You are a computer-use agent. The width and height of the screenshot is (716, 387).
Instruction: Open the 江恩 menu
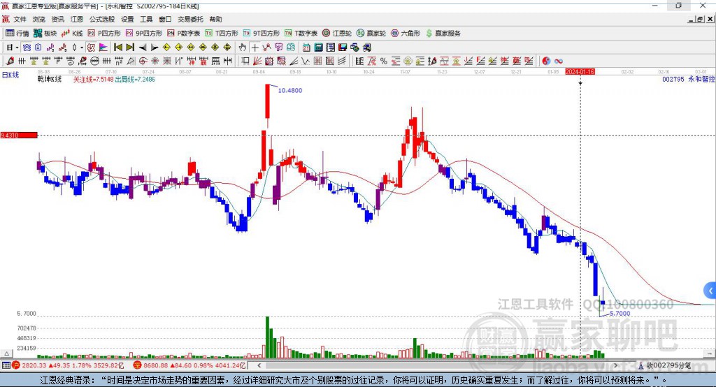pos(77,19)
